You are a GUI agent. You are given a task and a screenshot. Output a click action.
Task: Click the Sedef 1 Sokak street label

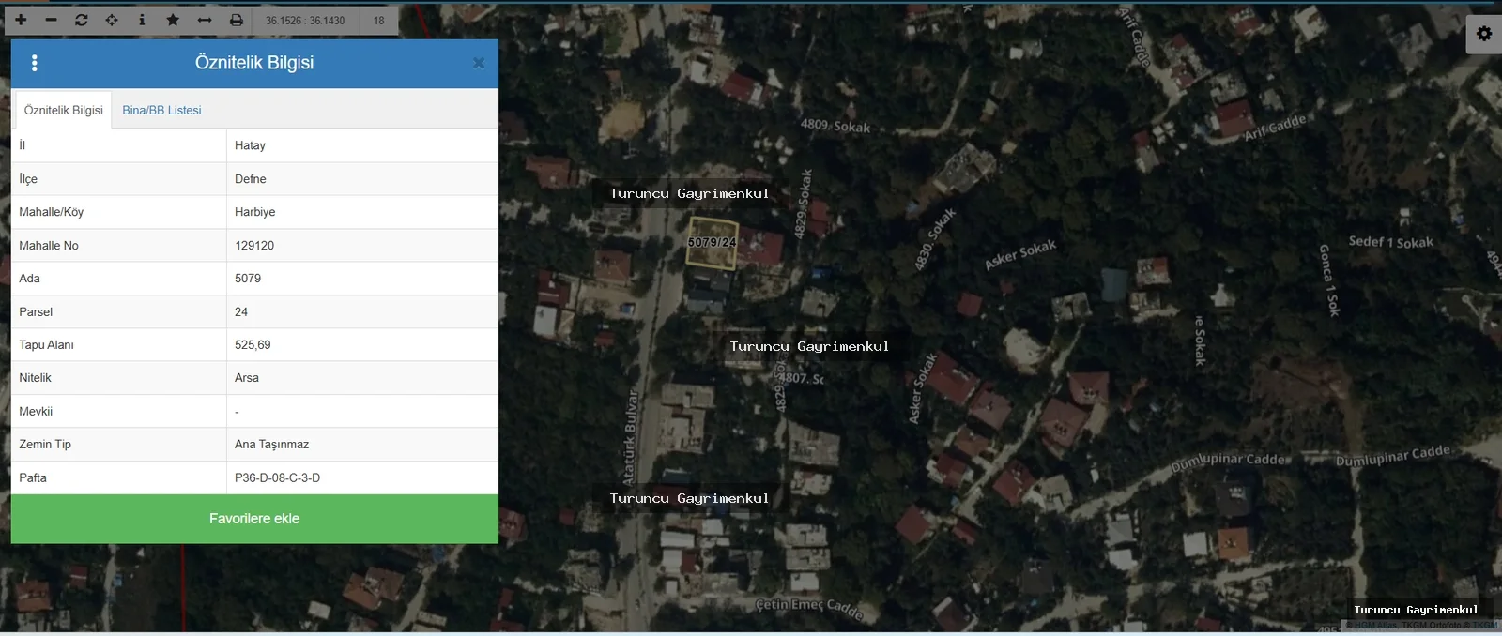[1391, 242]
